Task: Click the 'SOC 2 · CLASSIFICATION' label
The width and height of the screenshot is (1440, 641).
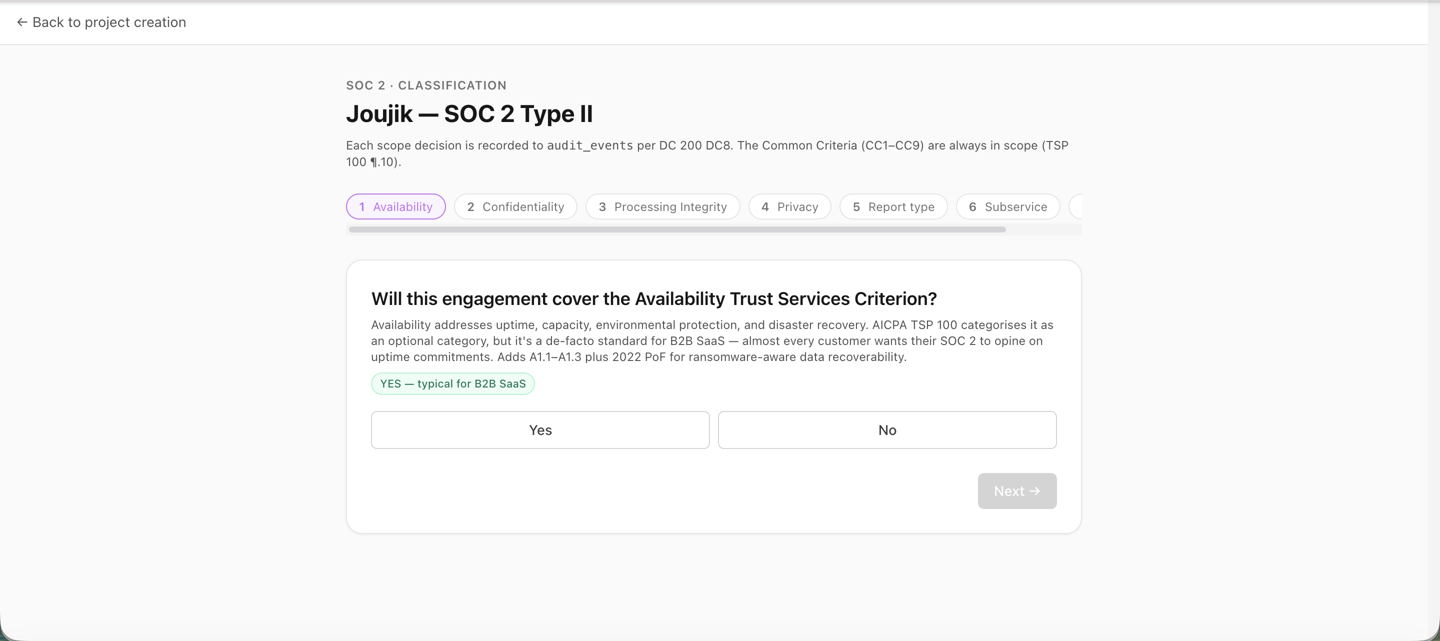Action: [x=426, y=85]
